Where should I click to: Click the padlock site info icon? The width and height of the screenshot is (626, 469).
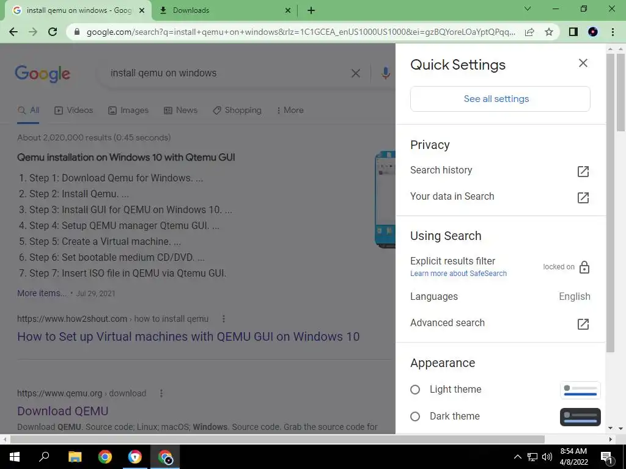point(77,32)
